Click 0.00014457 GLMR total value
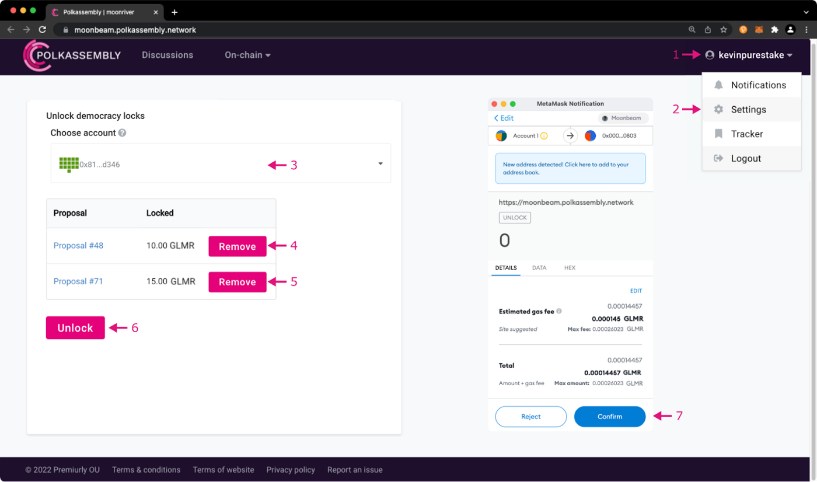 [613, 373]
